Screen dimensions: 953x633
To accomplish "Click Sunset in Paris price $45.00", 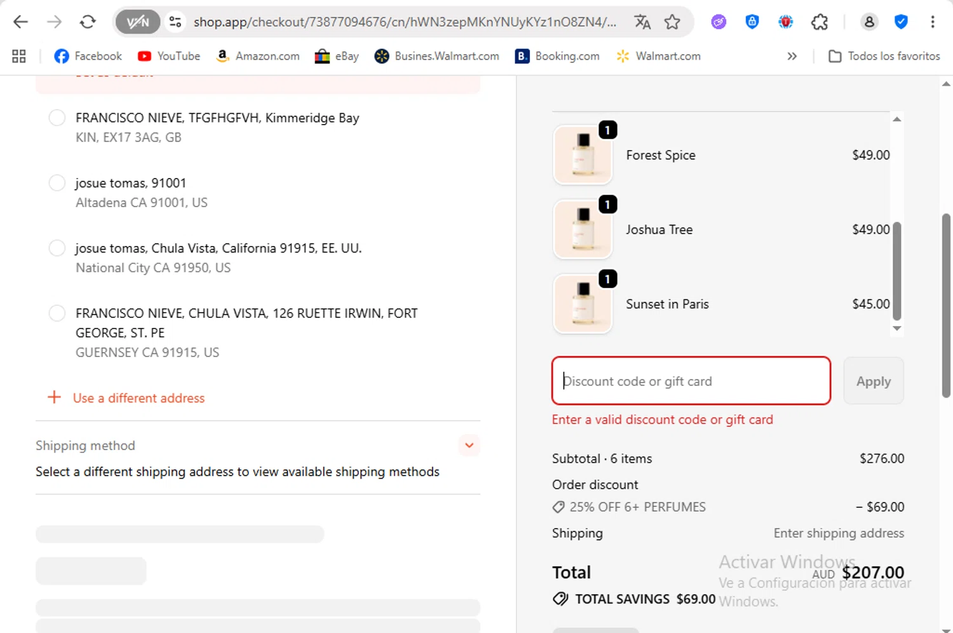I will pos(871,304).
